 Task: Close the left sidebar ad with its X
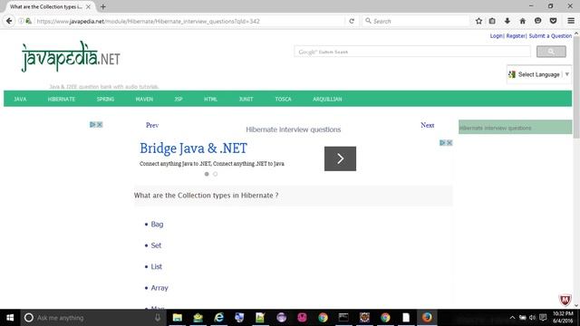pos(100,125)
